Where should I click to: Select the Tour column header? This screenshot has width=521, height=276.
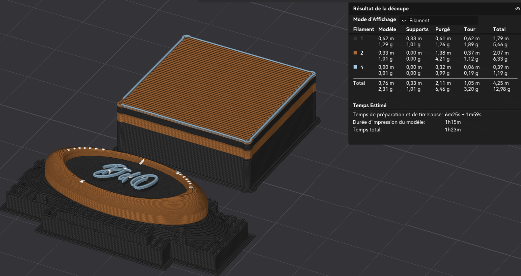coord(470,29)
